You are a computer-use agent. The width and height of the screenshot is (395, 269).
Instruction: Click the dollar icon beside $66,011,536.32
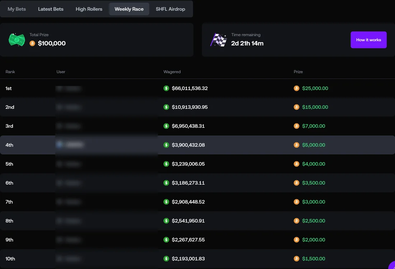166,88
